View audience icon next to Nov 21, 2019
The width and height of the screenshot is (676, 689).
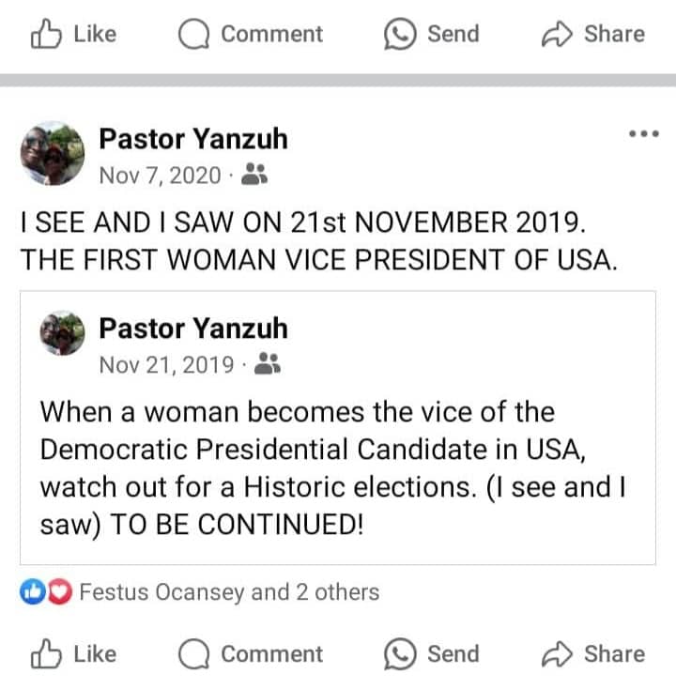click(268, 363)
